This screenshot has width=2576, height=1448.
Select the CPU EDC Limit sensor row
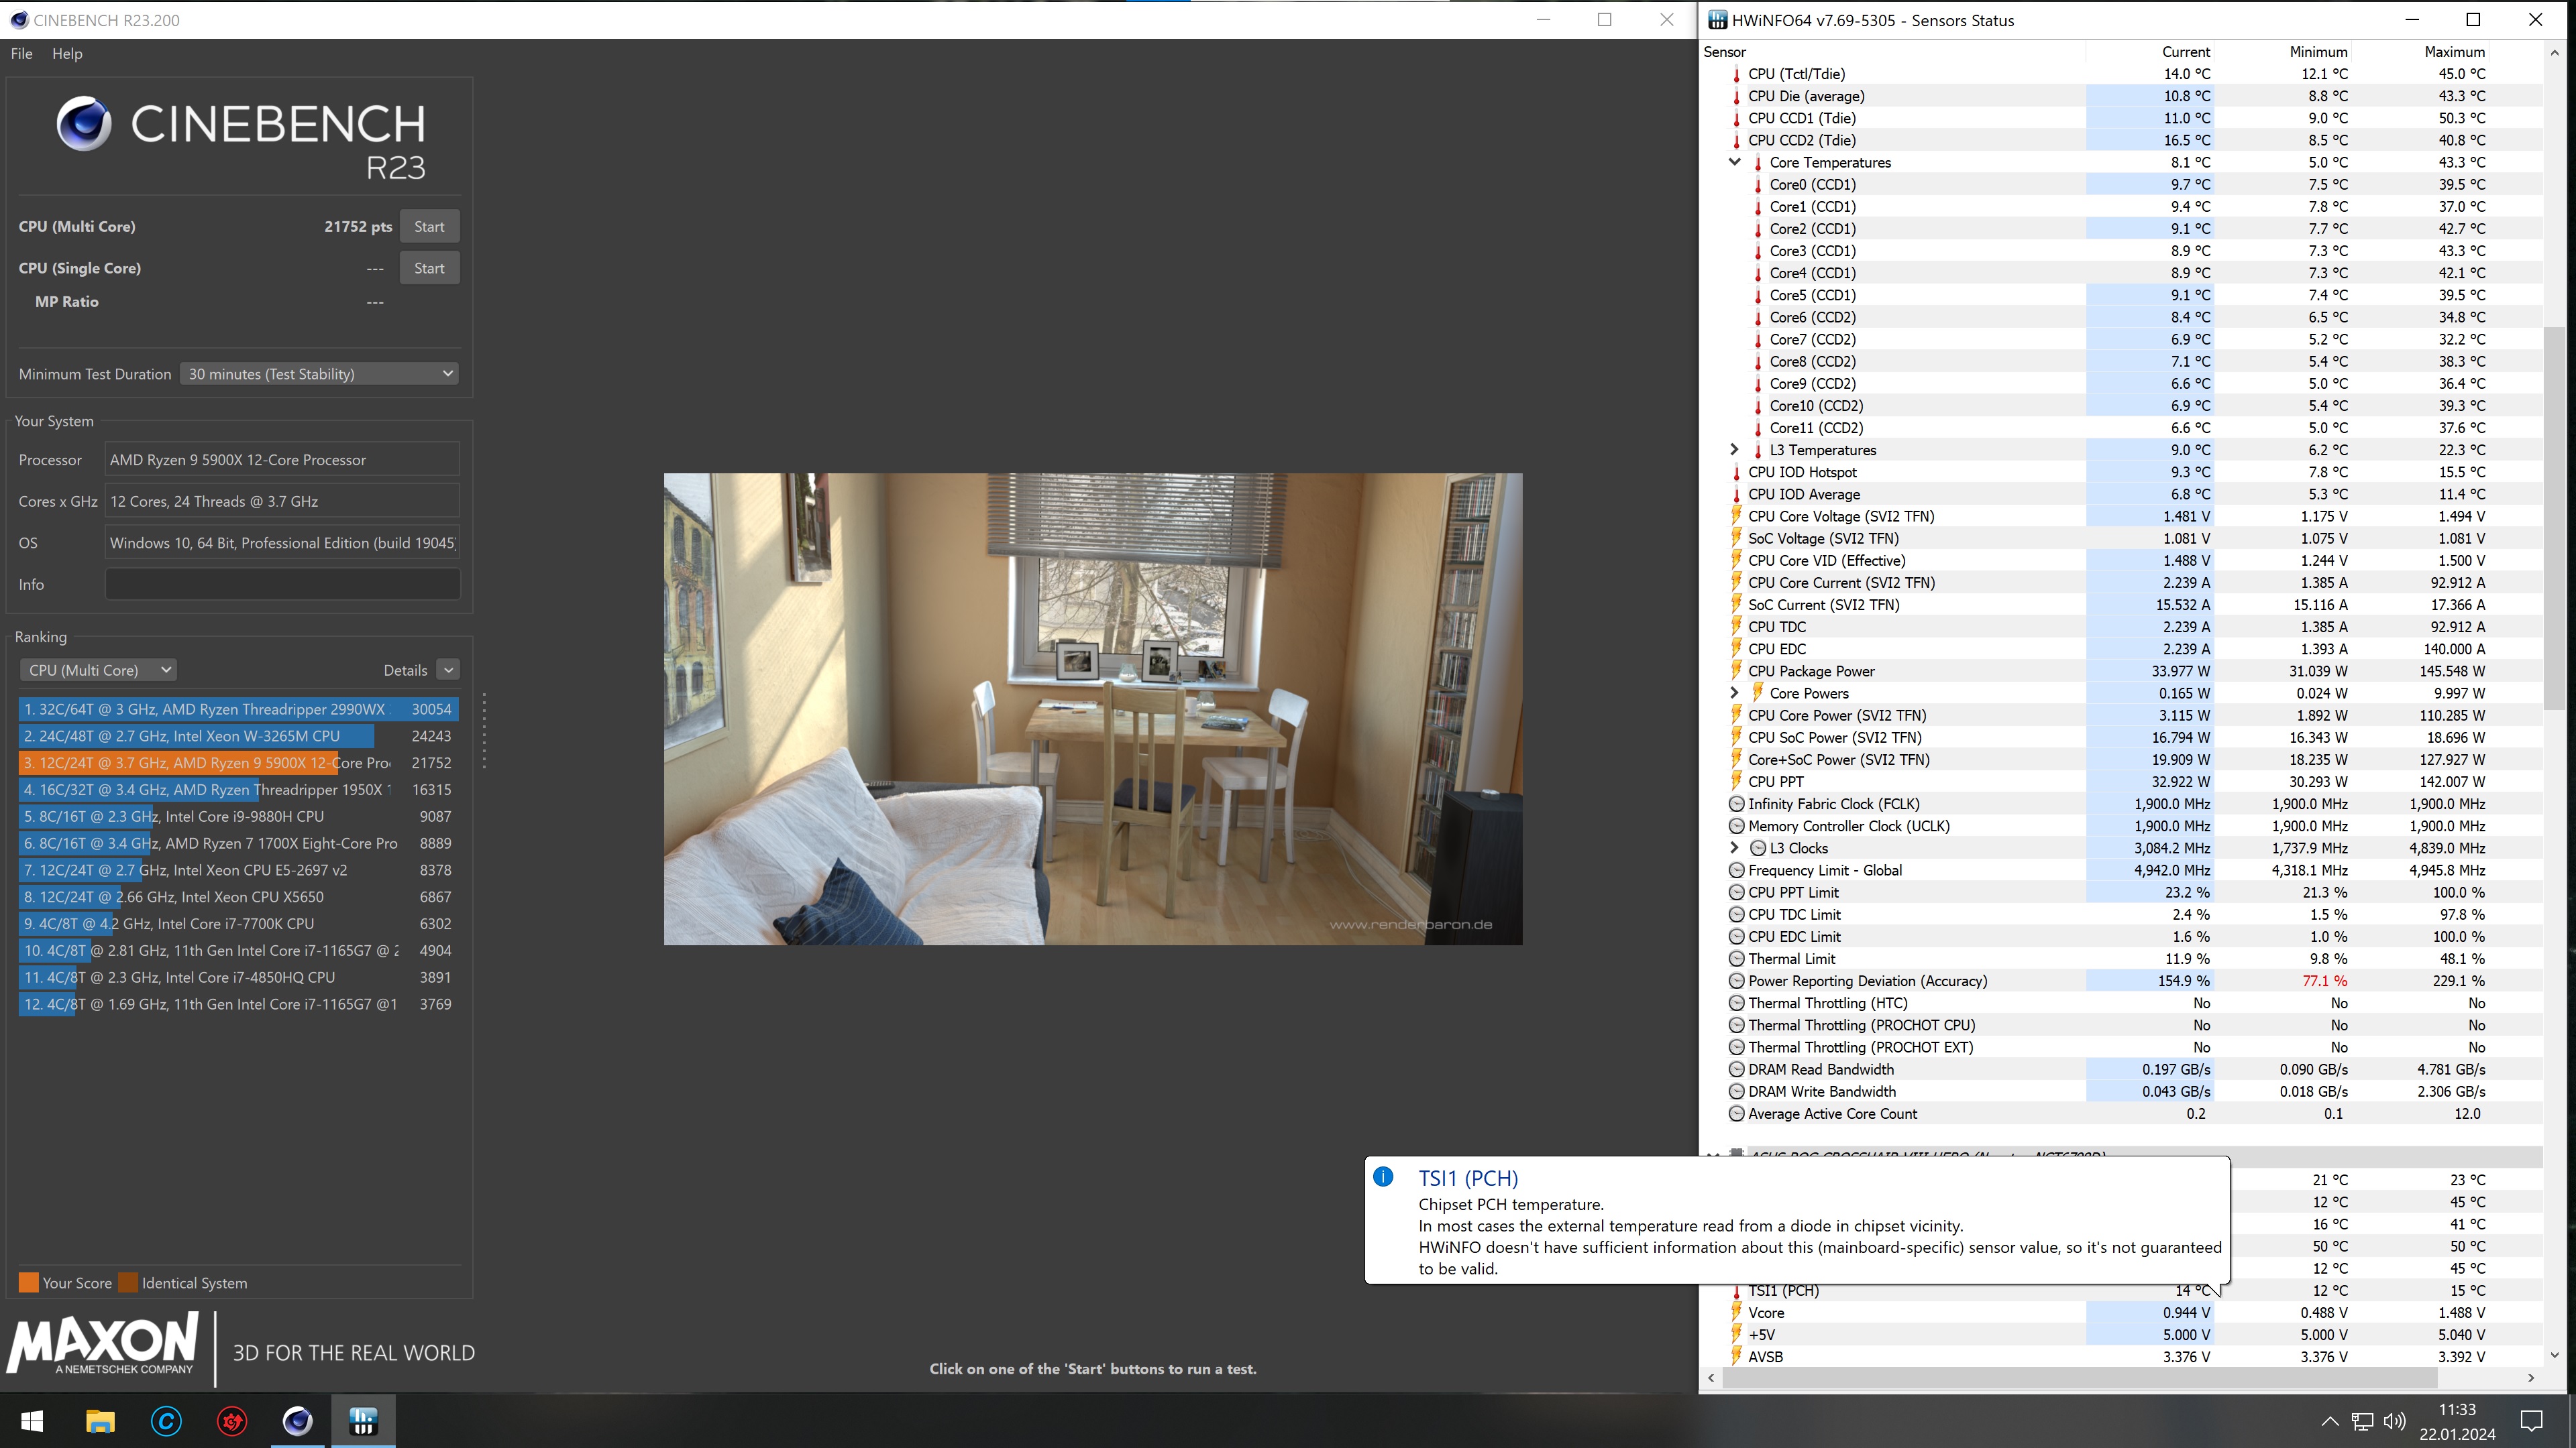pyautogui.click(x=2120, y=937)
